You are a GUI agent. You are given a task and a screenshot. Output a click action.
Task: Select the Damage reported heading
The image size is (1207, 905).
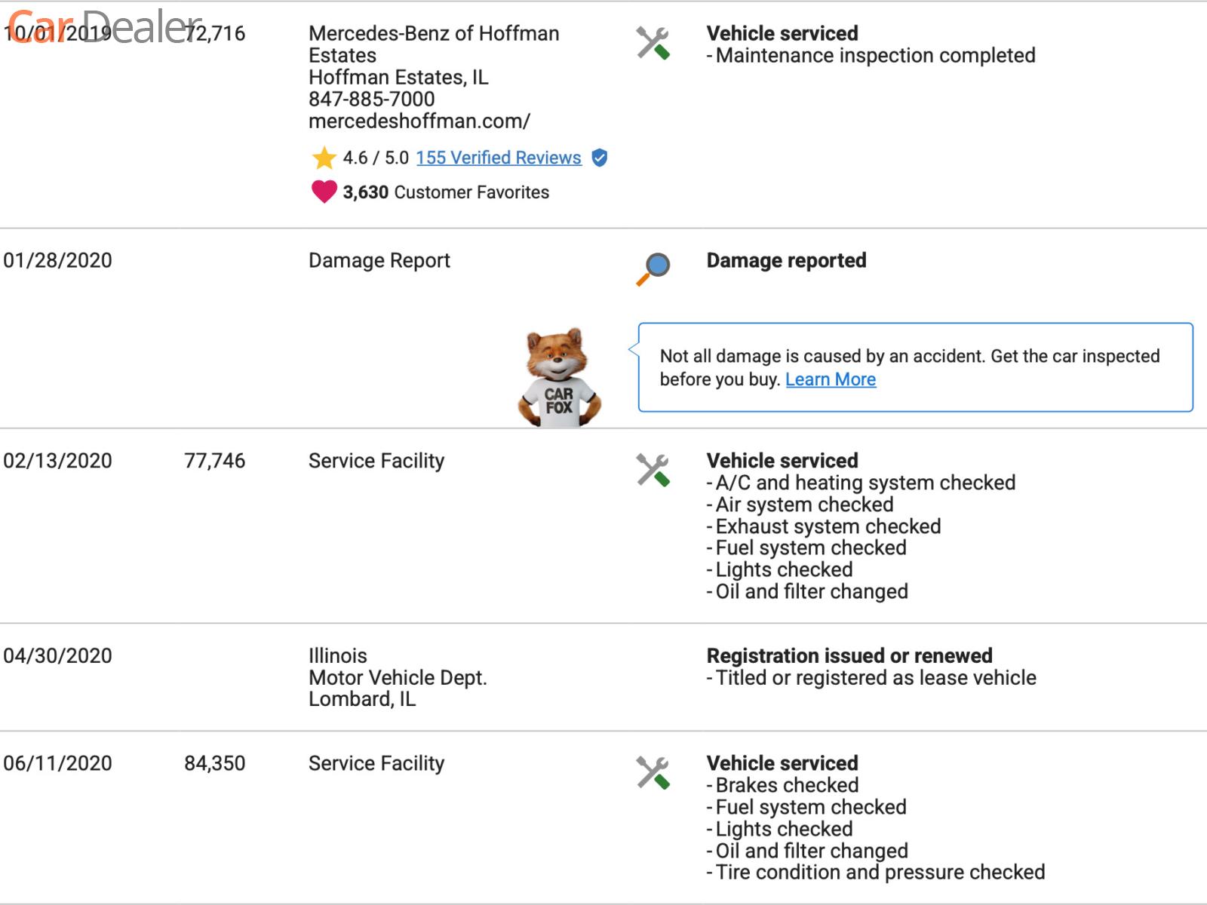[786, 260]
